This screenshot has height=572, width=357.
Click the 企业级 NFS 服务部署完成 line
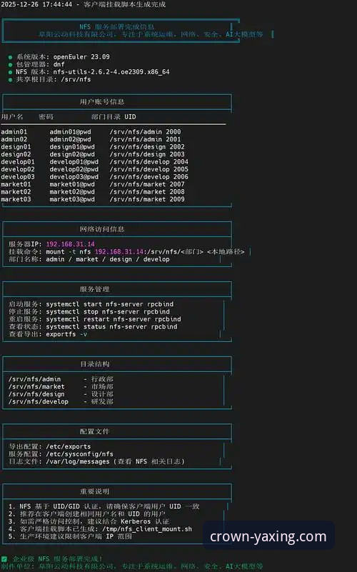pos(58,559)
